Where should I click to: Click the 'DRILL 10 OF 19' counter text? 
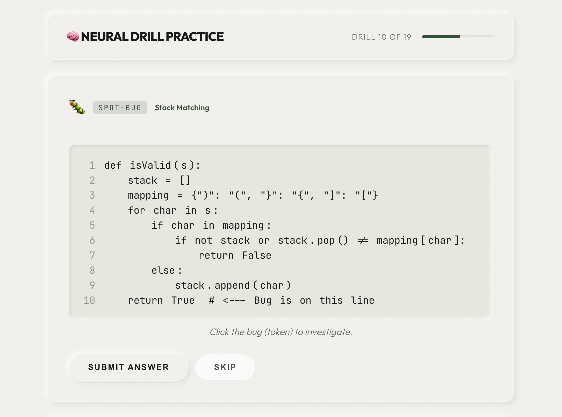coord(381,37)
